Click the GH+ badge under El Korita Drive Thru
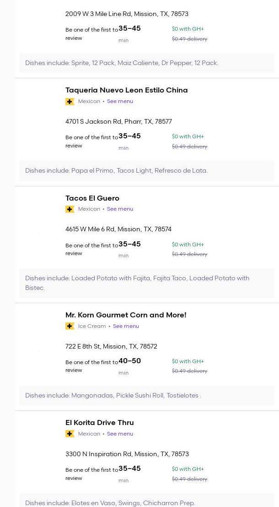The height and width of the screenshot is (507, 279). [70, 434]
